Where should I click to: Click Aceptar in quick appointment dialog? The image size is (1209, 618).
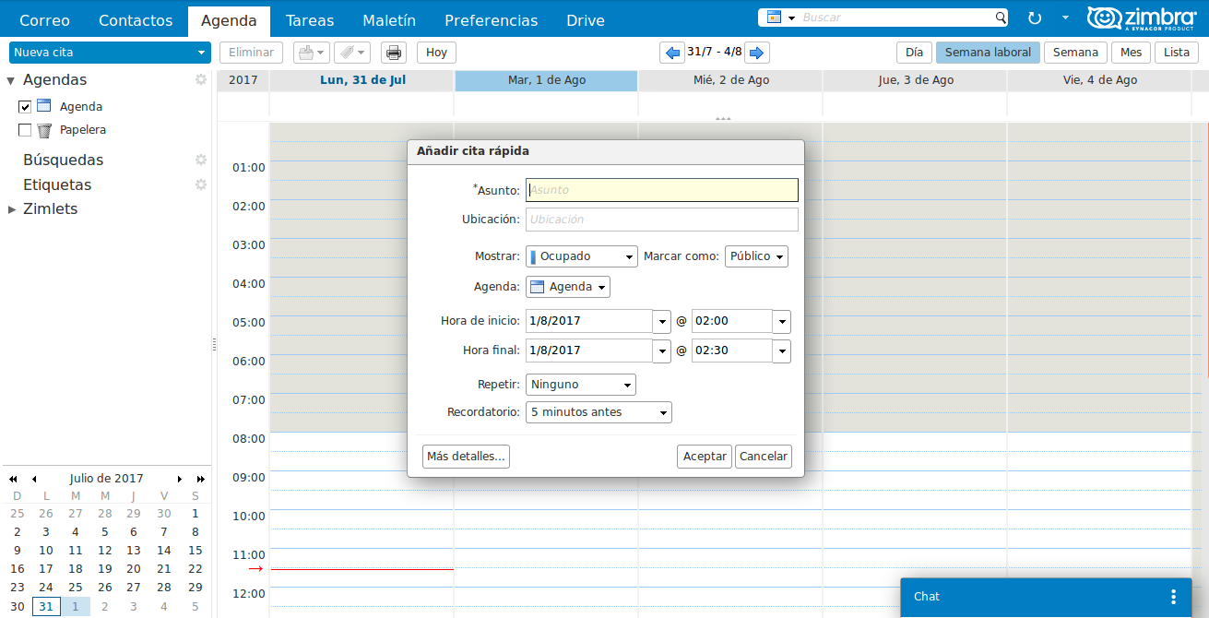pyautogui.click(x=705, y=457)
